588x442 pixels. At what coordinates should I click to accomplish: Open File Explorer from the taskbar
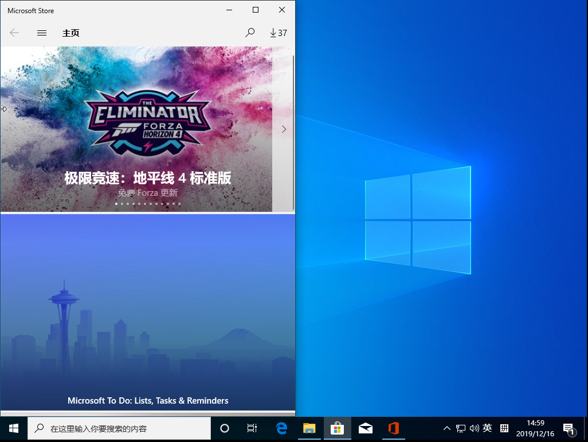point(309,428)
